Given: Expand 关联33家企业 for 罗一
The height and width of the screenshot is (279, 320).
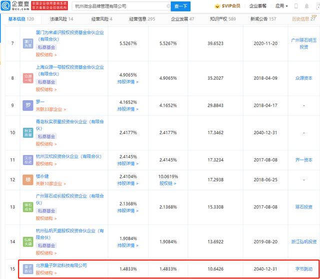Looking at the screenshot, I should (51, 110).
